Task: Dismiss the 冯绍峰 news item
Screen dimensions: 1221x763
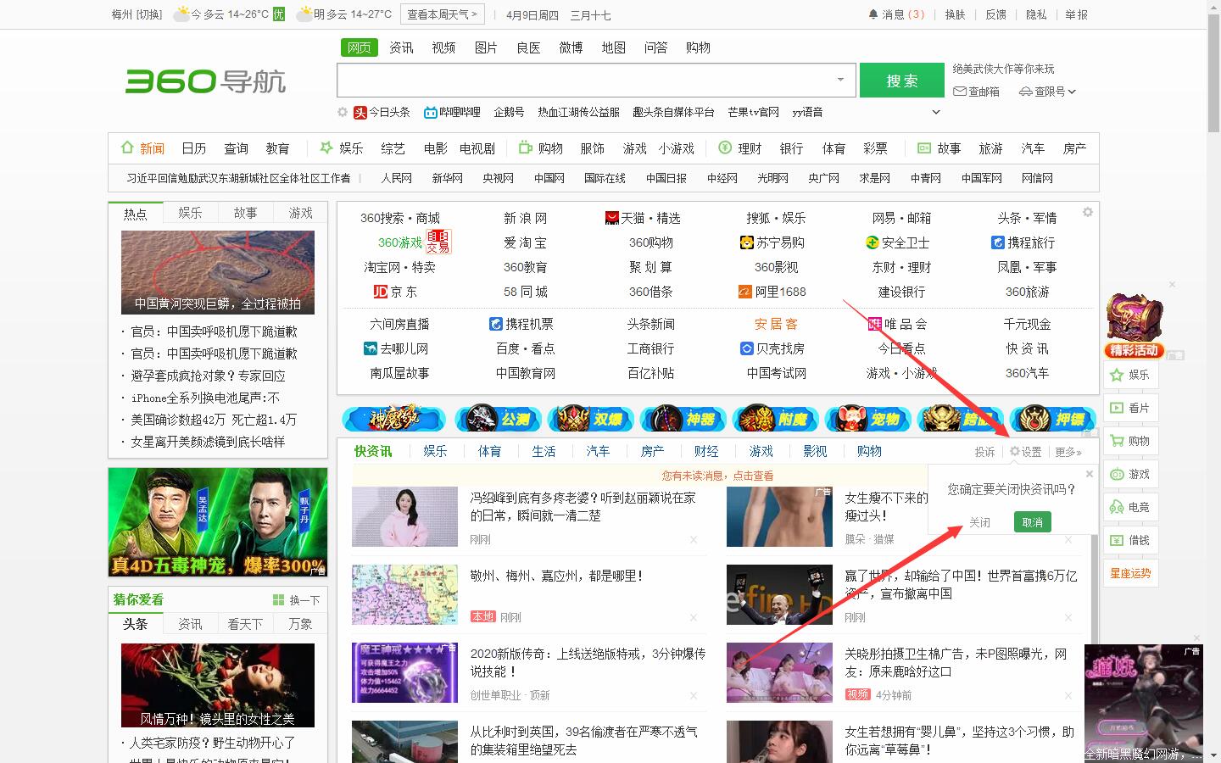Action: pyautogui.click(x=694, y=539)
